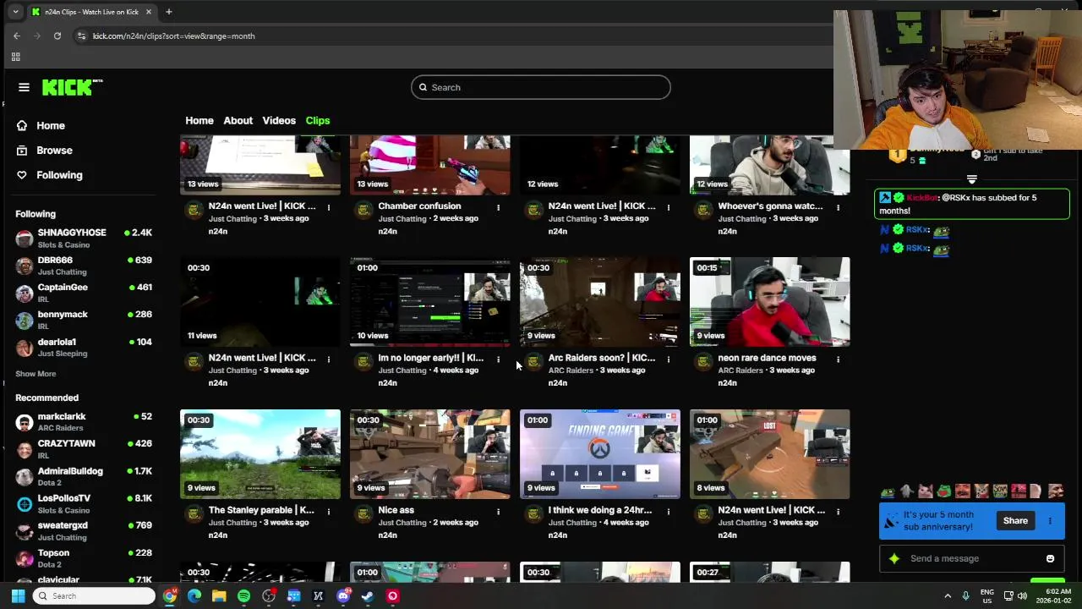Click n24n avatar beside Nice ass clip

click(363, 514)
